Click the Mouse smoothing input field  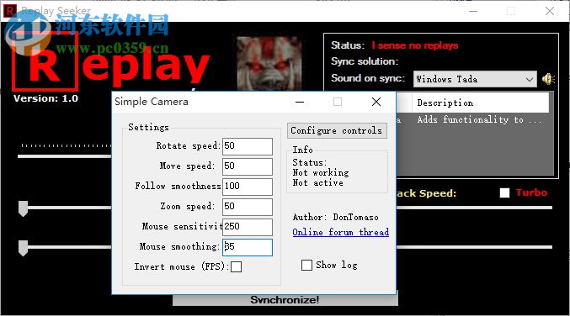248,247
